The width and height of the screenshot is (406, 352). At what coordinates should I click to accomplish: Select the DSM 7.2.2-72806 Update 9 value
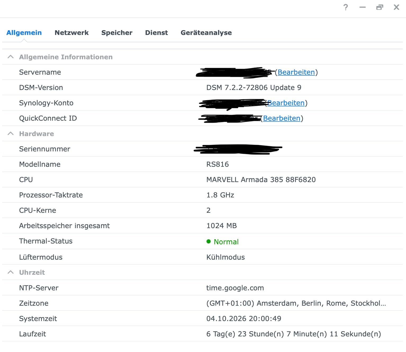[x=254, y=88]
